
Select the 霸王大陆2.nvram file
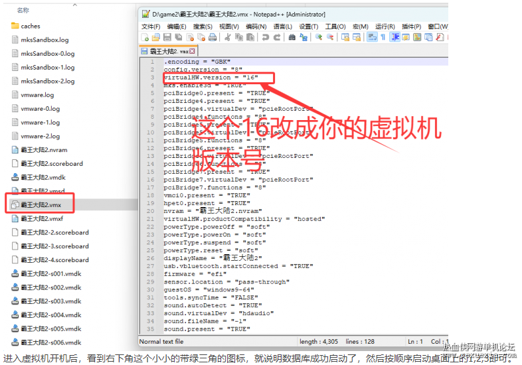39,150
